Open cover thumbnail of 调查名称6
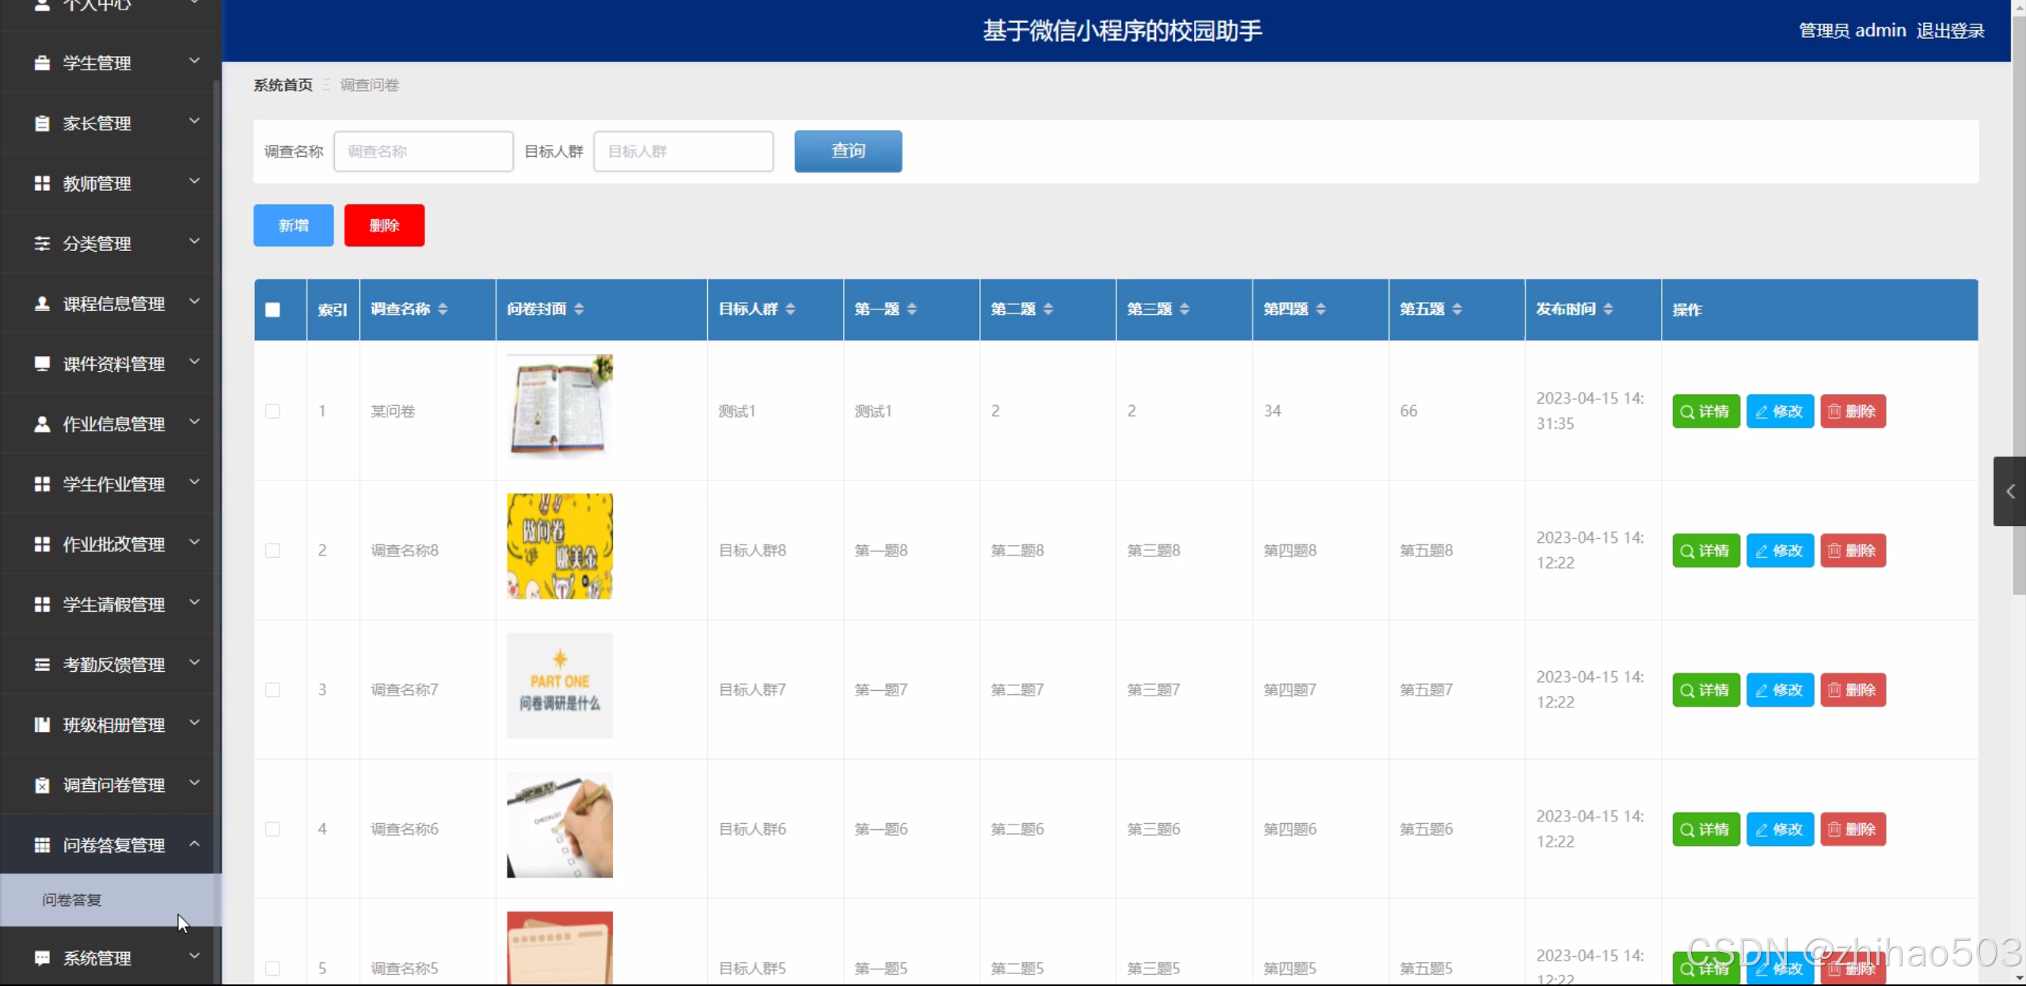The width and height of the screenshot is (2026, 986). click(x=560, y=825)
